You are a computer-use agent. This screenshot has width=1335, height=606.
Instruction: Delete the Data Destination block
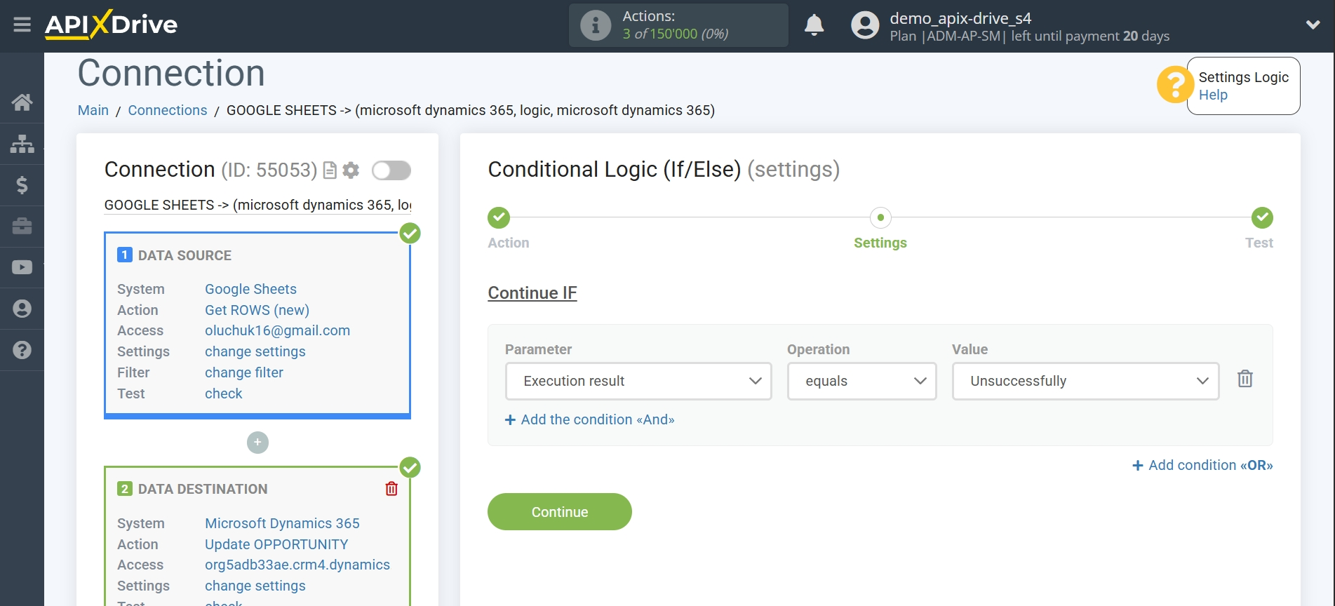point(391,489)
